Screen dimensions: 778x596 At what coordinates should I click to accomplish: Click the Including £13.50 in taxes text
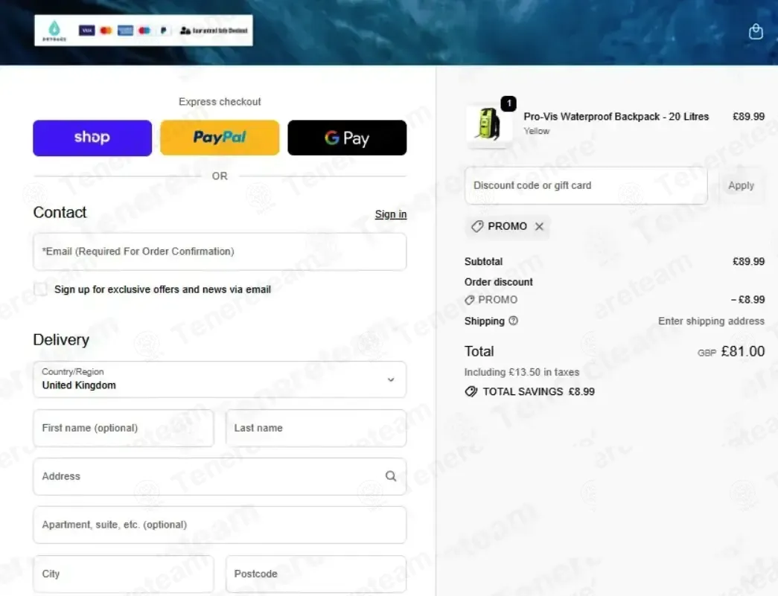point(521,372)
